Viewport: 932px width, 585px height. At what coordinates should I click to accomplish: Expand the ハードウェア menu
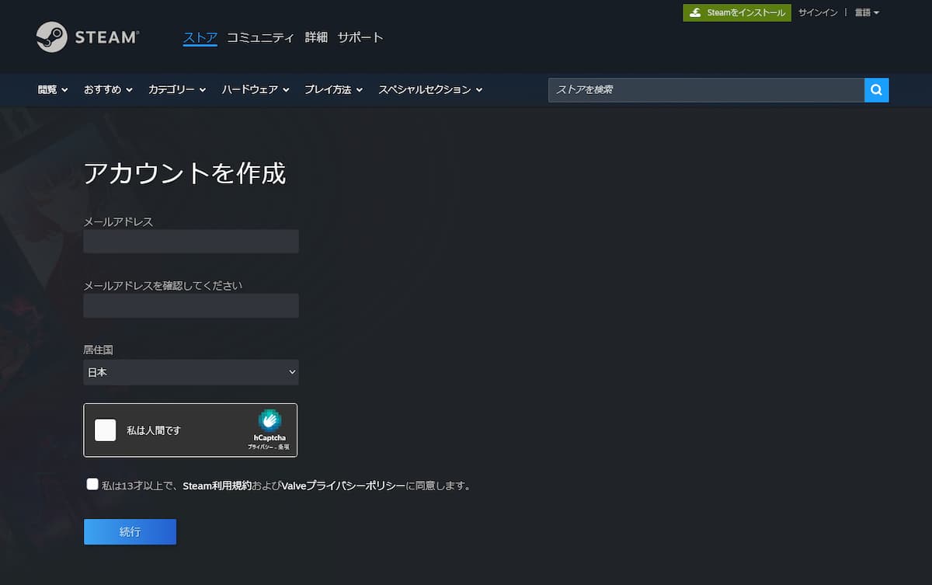pos(256,90)
